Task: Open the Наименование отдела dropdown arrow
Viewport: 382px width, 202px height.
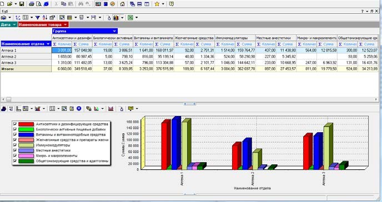Action: (x=48, y=44)
